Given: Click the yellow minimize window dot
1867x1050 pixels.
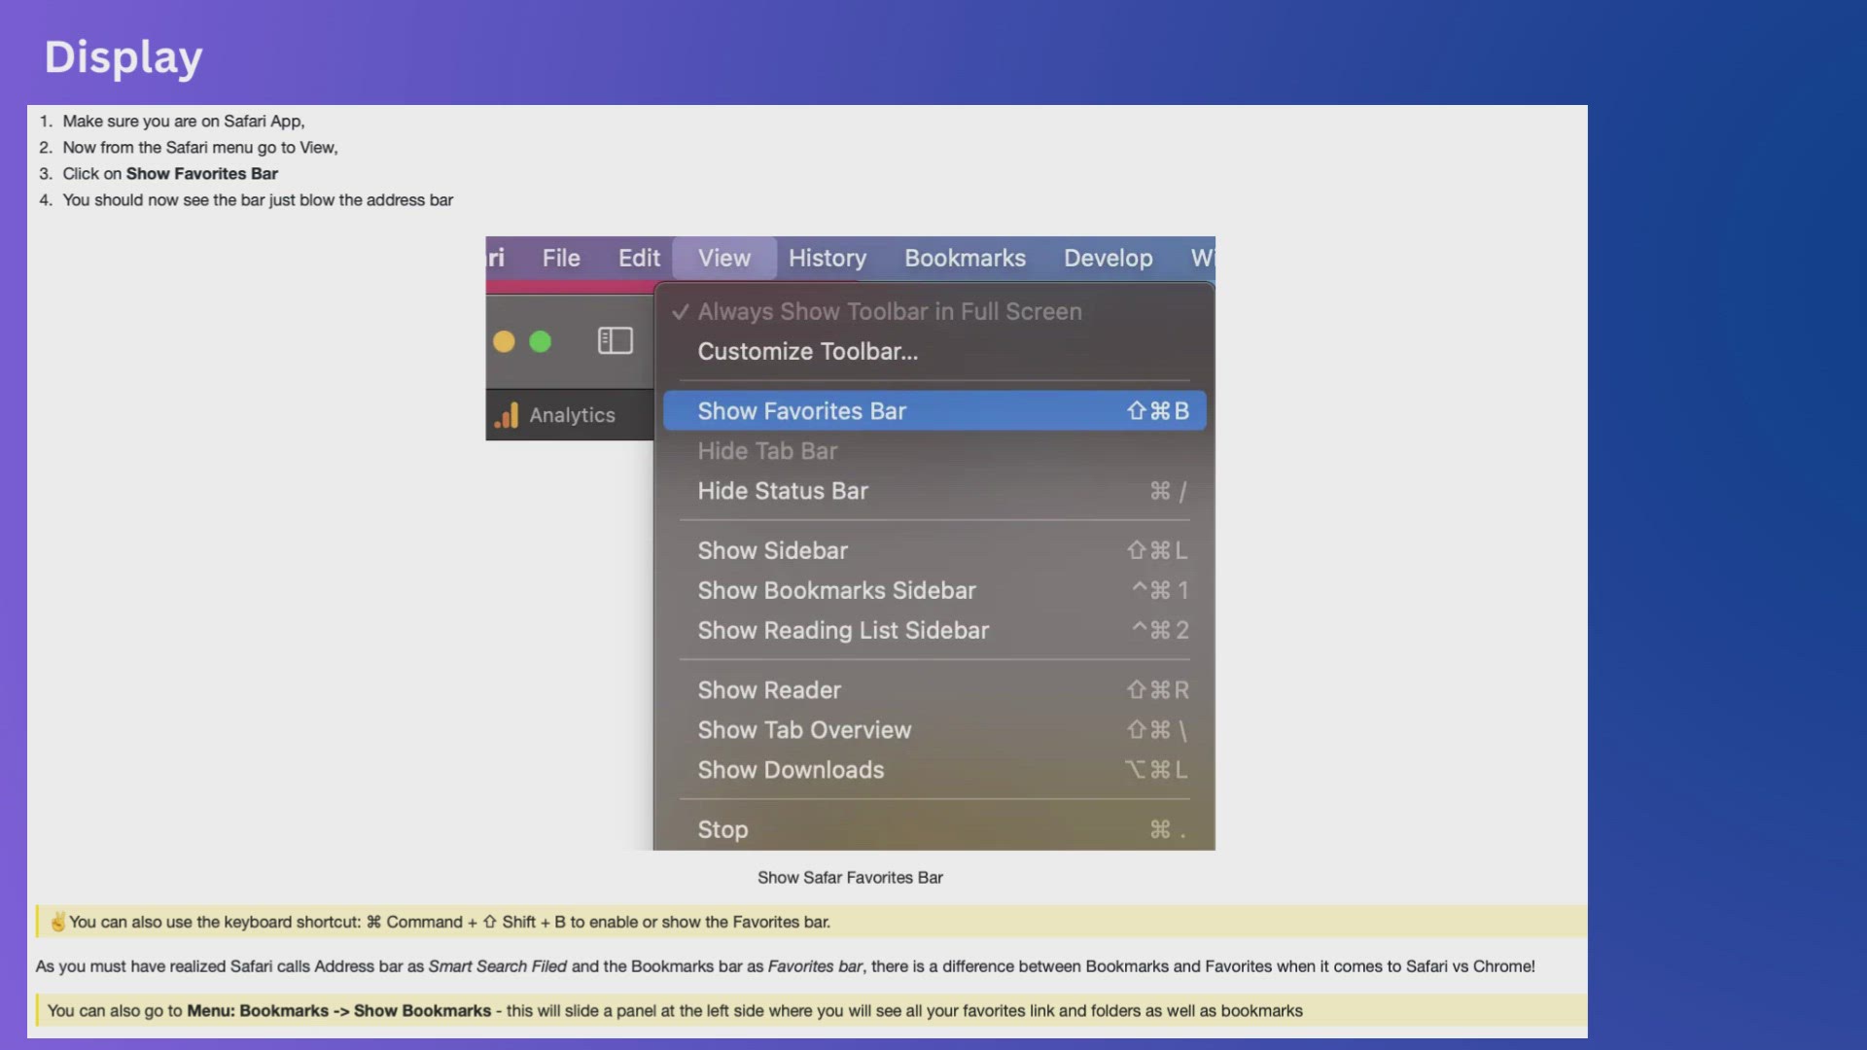Looking at the screenshot, I should tap(504, 341).
